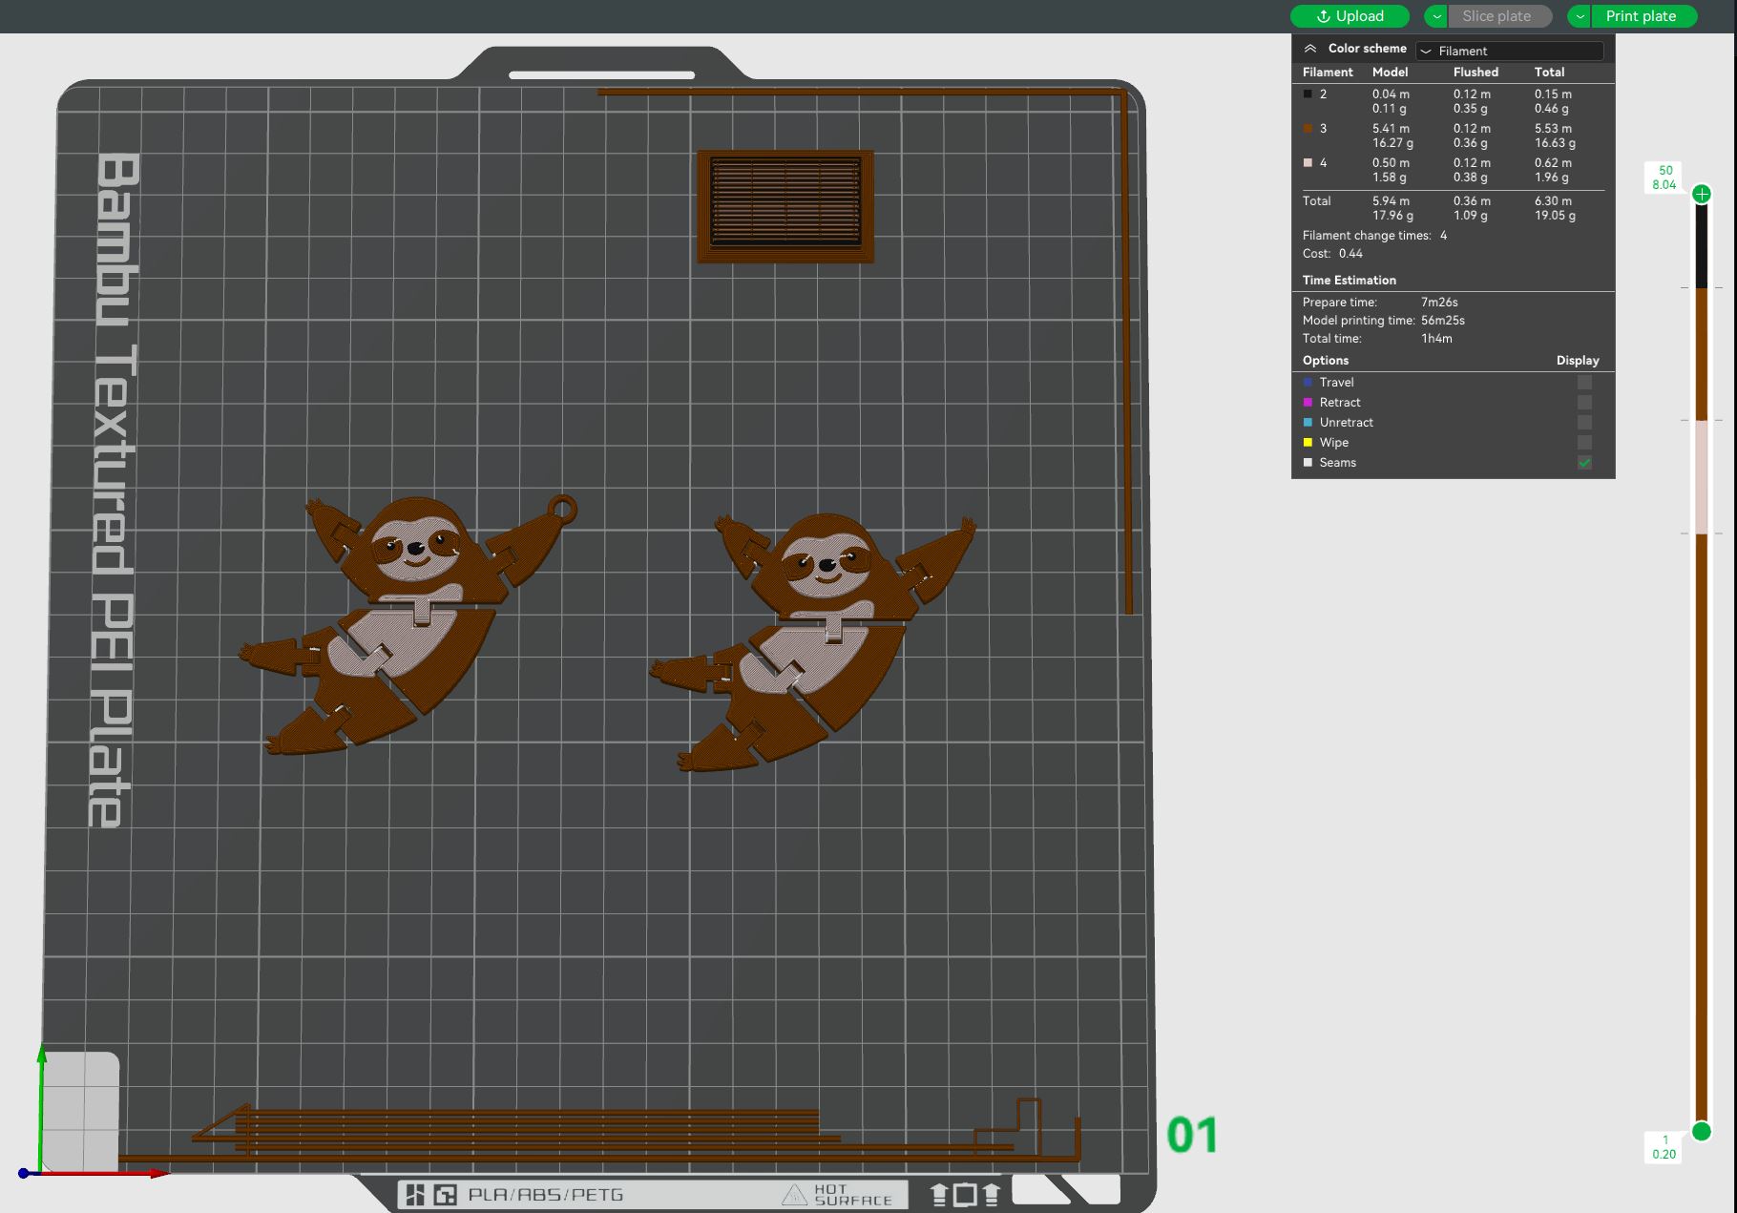The height and width of the screenshot is (1213, 1737).
Task: Toggle the Travel display checkbox
Action: [1584, 383]
